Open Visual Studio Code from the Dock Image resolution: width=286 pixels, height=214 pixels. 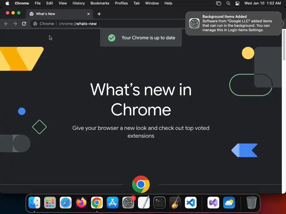point(190,203)
